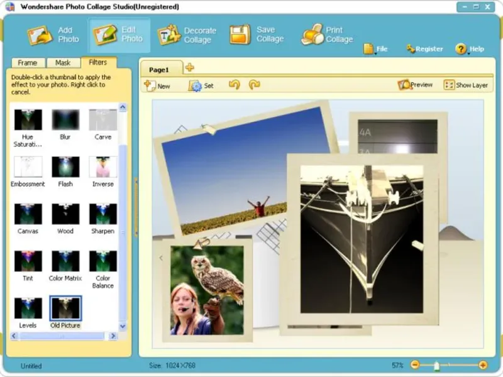Select the Old Picture filter thumbnail

coord(65,308)
